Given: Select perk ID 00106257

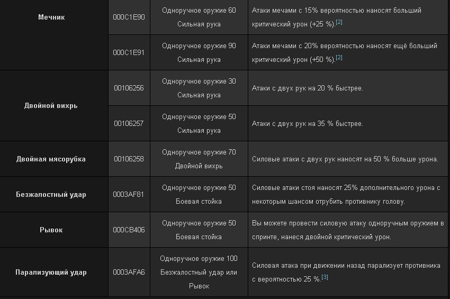Looking at the screenshot, I should tap(129, 124).
